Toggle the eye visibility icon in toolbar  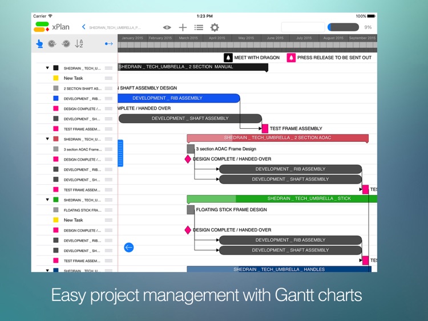pos(167,27)
